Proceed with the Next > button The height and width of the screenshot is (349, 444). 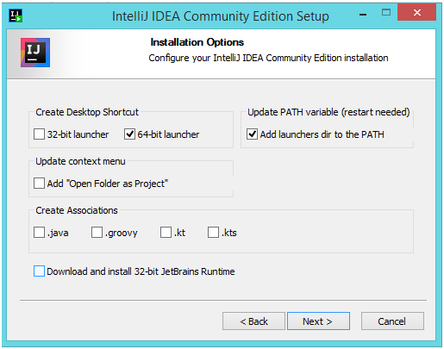(318, 321)
